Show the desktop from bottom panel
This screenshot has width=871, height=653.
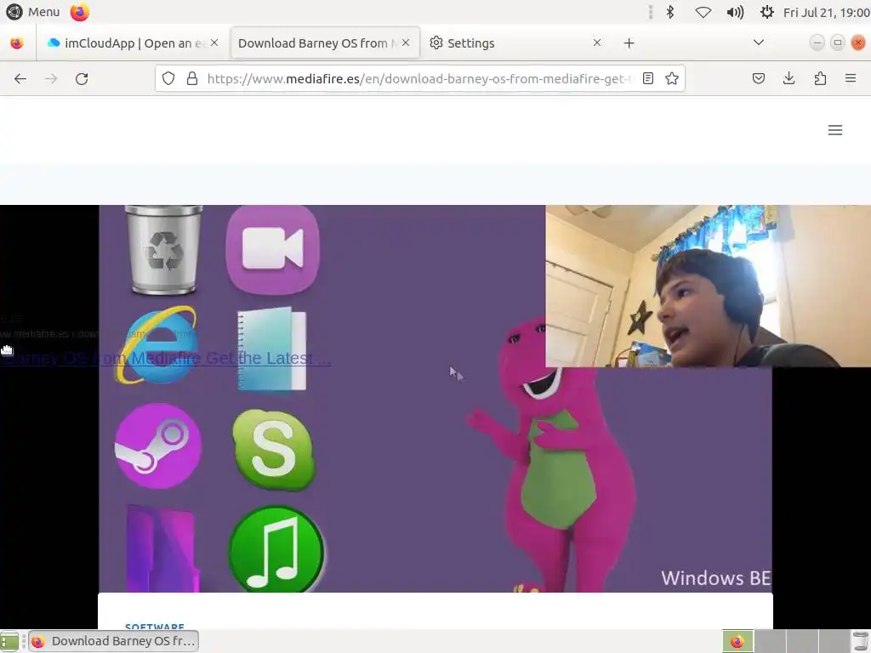pos(9,641)
